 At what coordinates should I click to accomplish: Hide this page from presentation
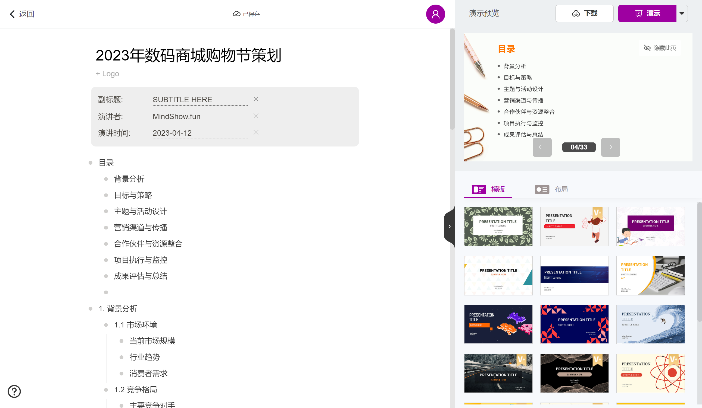click(660, 48)
